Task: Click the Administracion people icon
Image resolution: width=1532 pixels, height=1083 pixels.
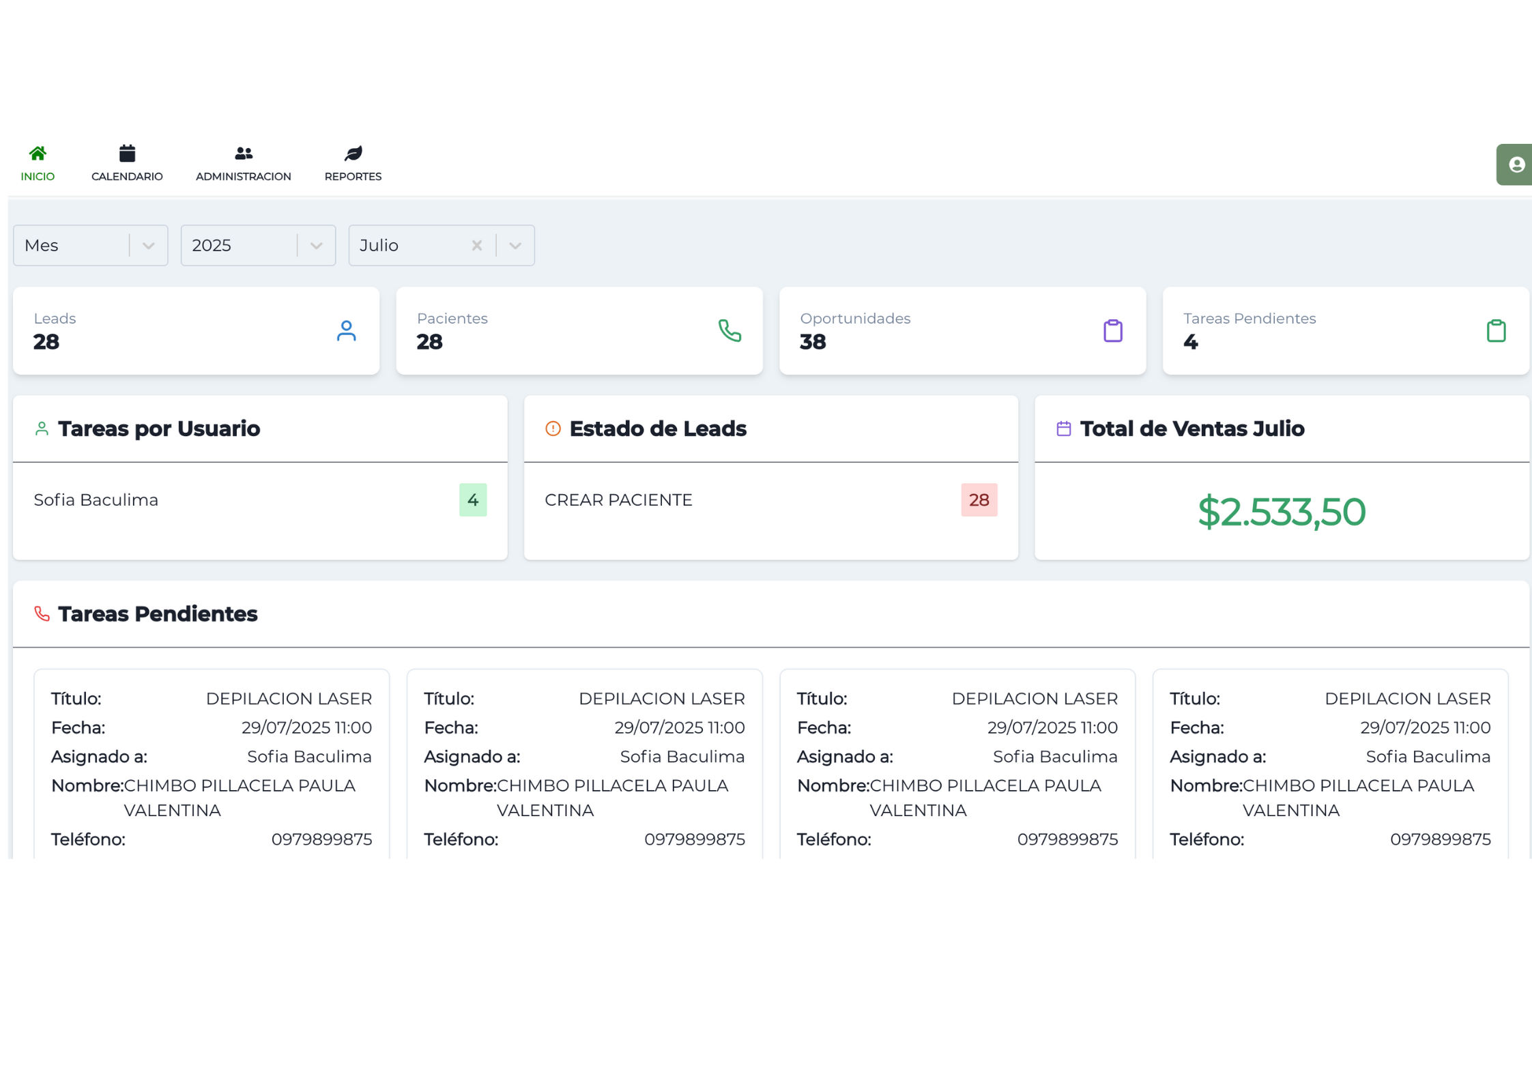Action: coord(244,152)
